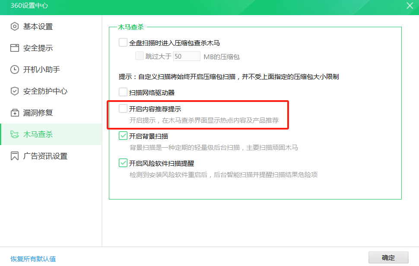Click the 木马查杀 horse icon

pyautogui.click(x=15, y=134)
